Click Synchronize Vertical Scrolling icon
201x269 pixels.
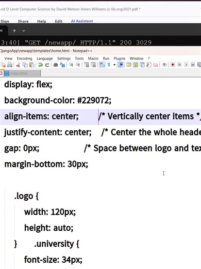(x=87, y=65)
